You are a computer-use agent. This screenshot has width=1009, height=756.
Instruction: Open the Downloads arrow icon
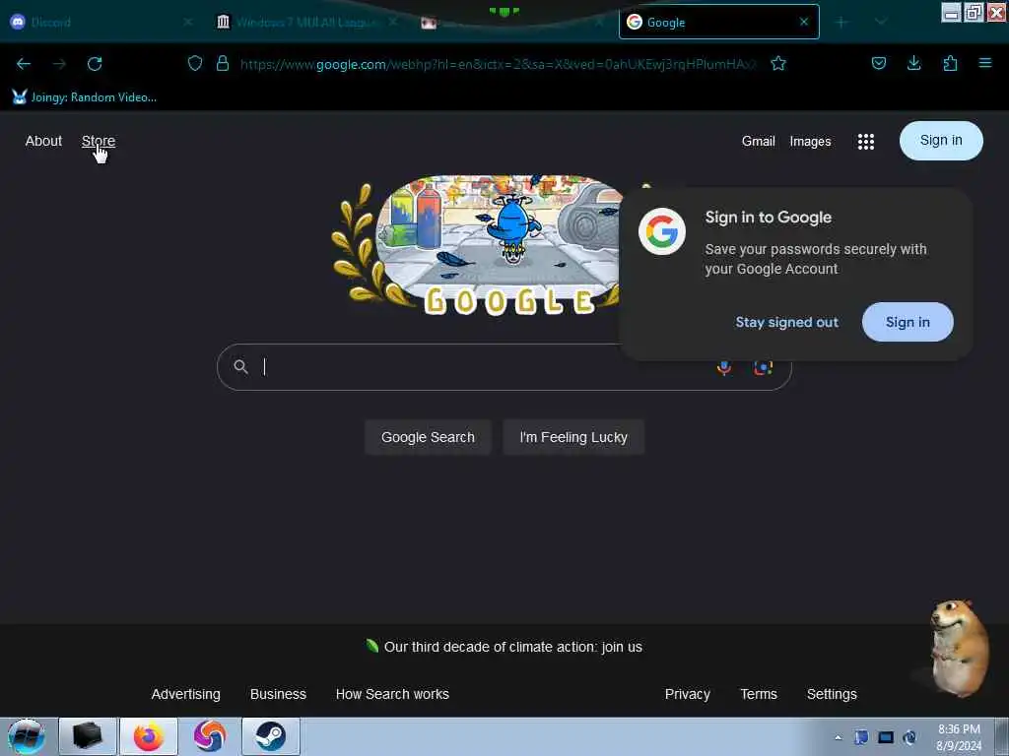pyautogui.click(x=913, y=63)
